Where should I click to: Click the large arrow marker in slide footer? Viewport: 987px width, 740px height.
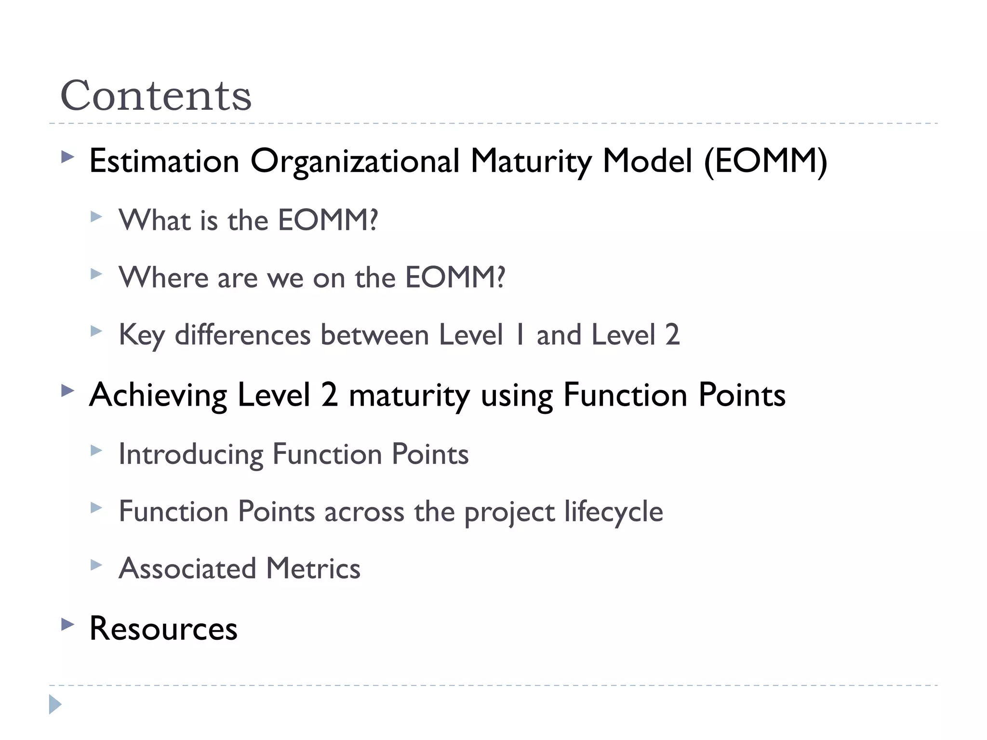[55, 704]
